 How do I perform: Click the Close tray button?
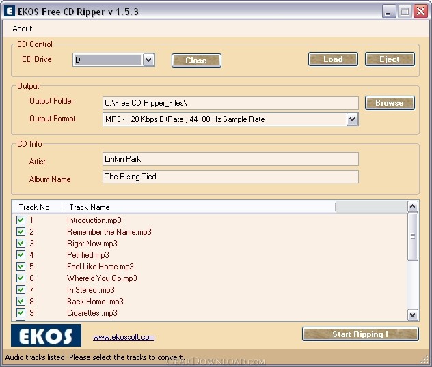pos(196,60)
